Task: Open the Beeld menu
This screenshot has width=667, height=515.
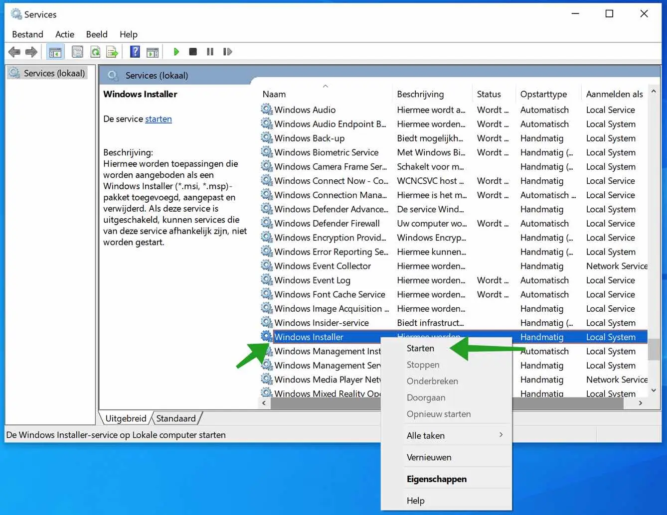Action: coord(97,34)
